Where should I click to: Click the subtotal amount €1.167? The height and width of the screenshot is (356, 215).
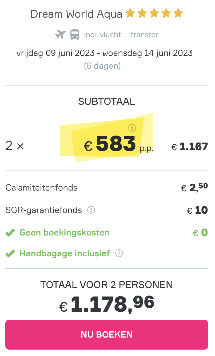tap(190, 147)
